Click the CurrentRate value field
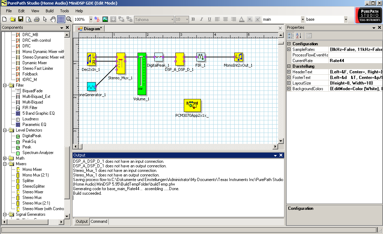Screen dimensions: 383x234 tap(355, 61)
